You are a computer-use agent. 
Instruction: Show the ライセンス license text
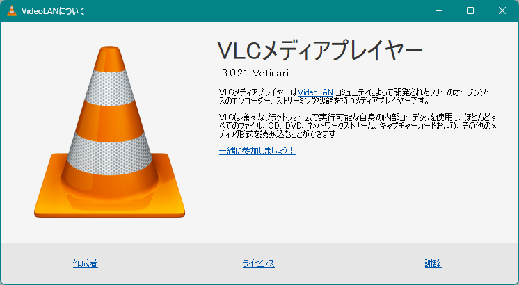tap(259, 263)
